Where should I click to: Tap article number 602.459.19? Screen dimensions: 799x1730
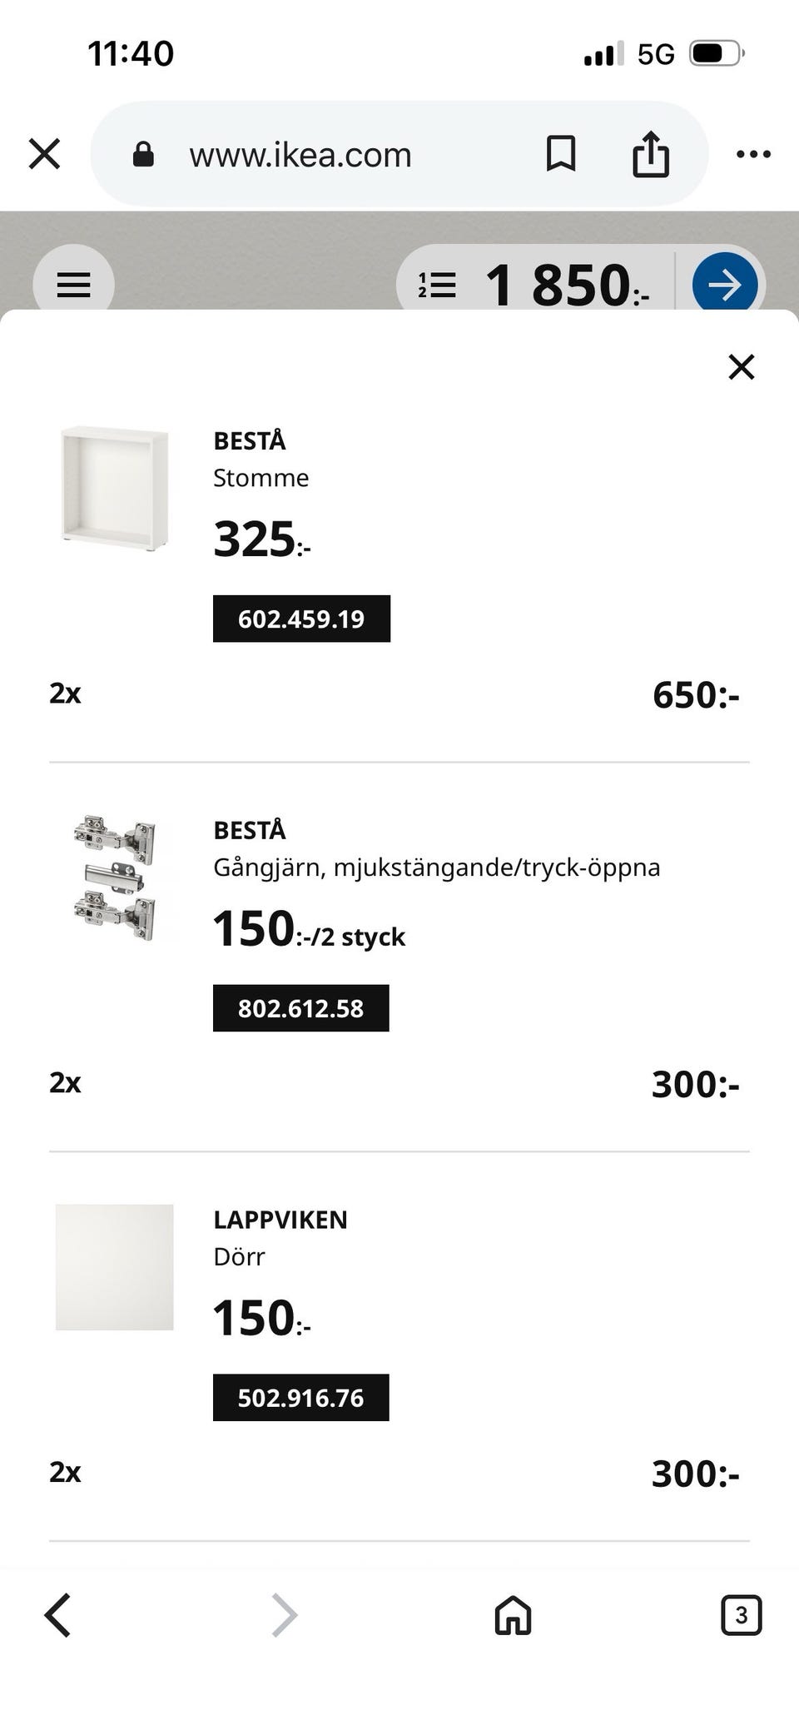(301, 619)
